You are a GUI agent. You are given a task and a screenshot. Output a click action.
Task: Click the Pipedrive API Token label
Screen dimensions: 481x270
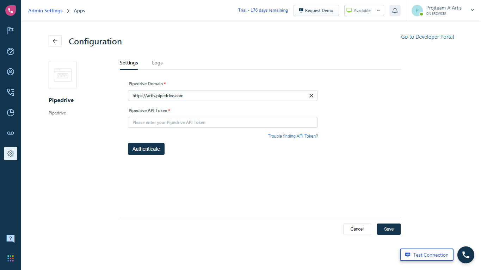[x=148, y=111]
